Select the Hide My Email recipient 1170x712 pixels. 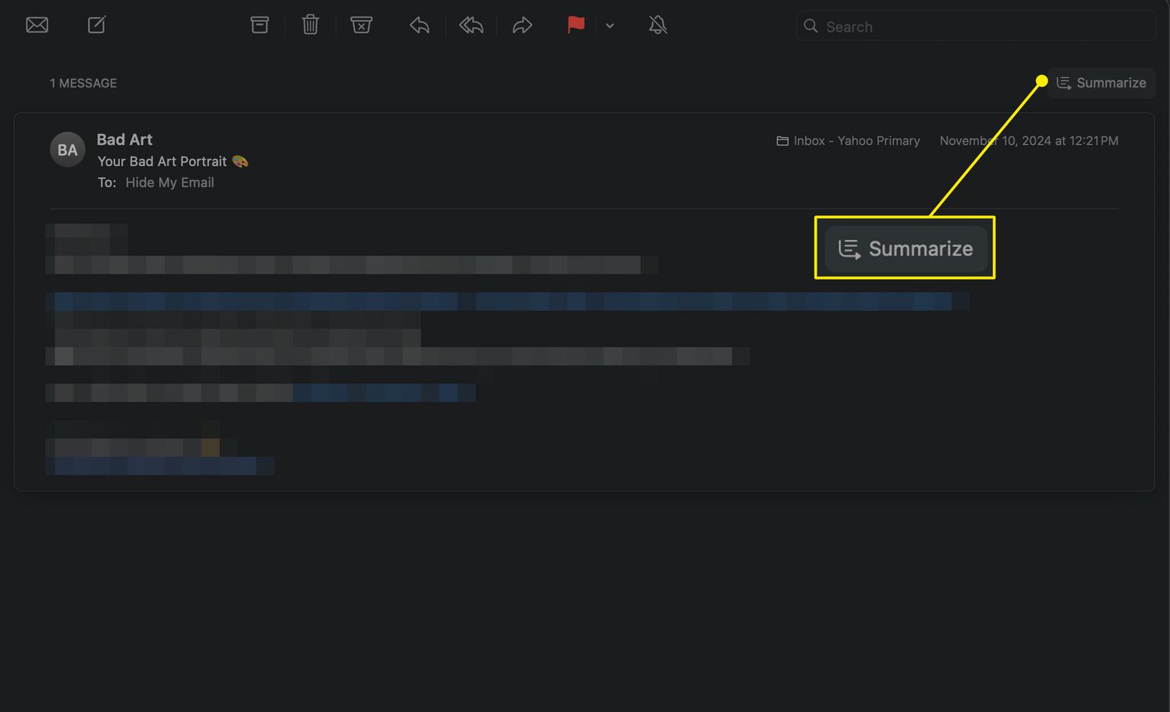(x=169, y=182)
